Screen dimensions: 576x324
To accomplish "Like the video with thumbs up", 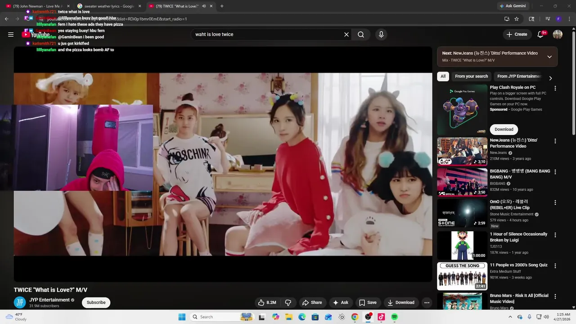I will (x=267, y=303).
